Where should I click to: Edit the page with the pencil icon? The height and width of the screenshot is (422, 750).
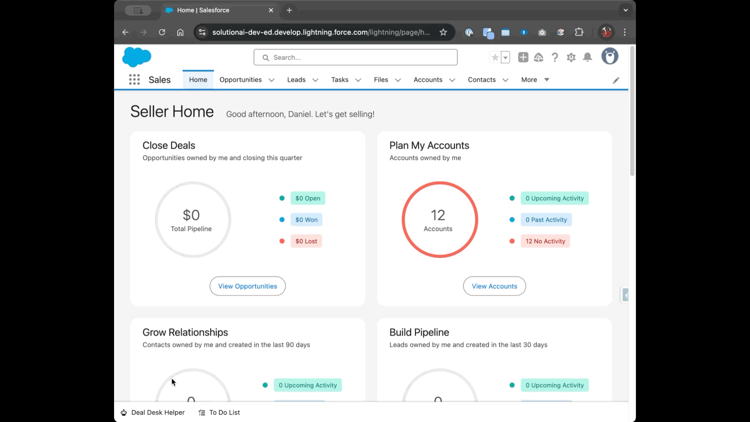point(616,80)
